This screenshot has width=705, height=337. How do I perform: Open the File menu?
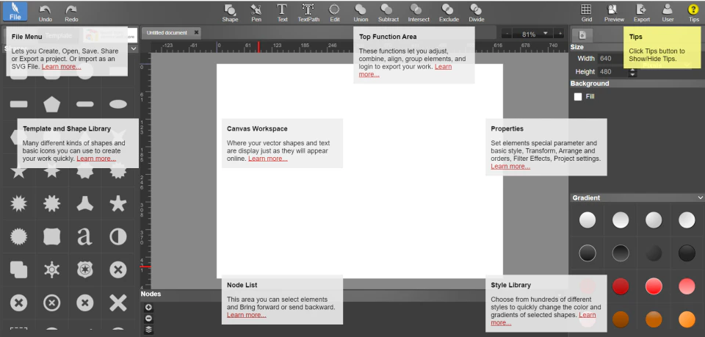point(15,12)
